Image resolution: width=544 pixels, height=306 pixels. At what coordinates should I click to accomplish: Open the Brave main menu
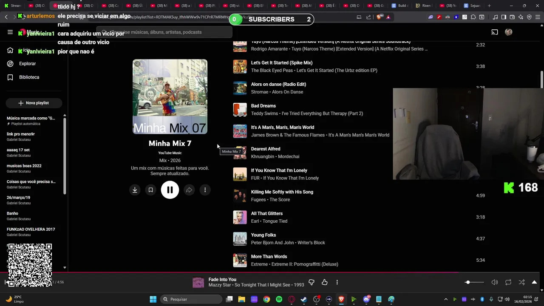tap(538, 17)
